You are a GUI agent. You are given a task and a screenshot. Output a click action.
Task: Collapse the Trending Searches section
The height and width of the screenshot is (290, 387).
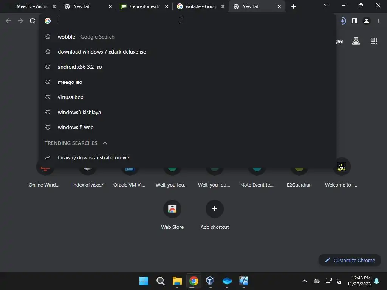click(x=105, y=143)
